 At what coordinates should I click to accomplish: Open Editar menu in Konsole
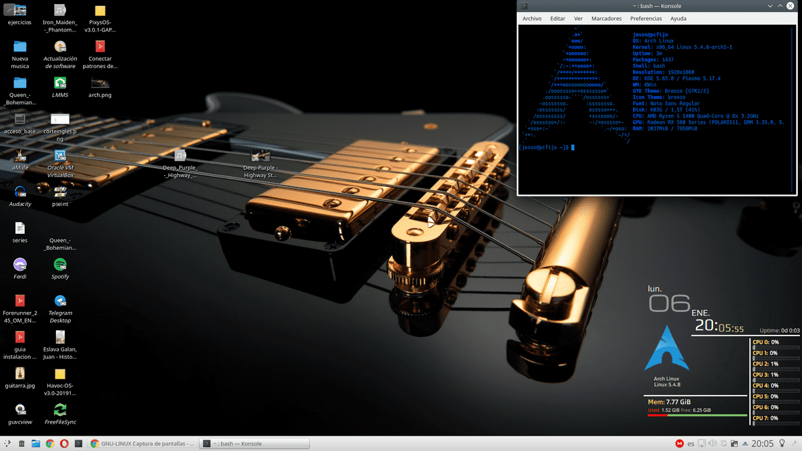(x=557, y=19)
